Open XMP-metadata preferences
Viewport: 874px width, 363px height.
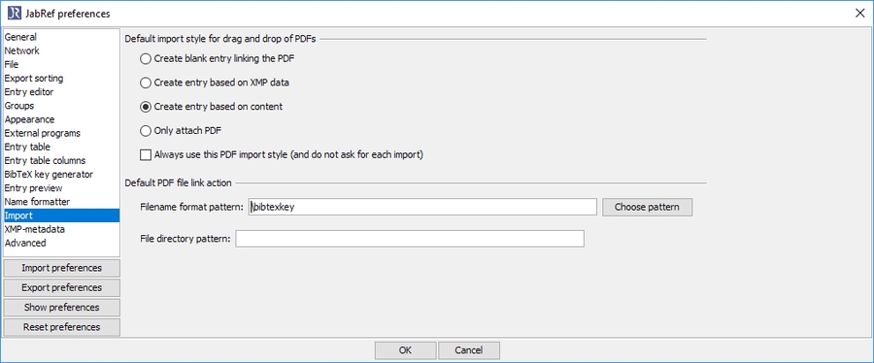61,229
